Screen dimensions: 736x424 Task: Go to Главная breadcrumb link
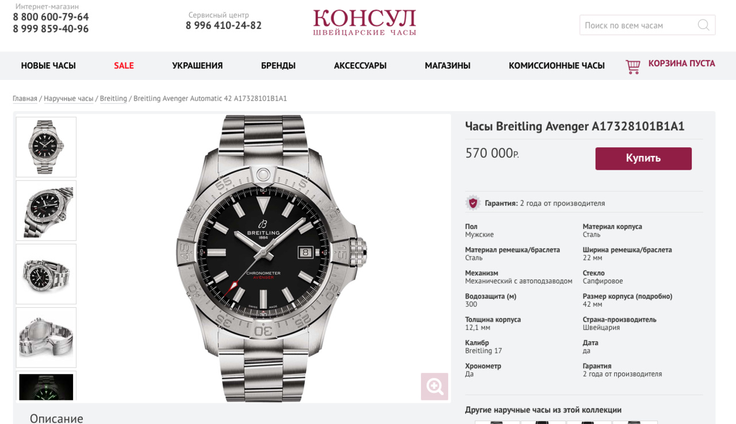click(25, 98)
